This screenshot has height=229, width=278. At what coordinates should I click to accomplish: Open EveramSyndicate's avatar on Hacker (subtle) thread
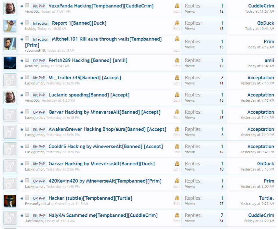(x=10, y=201)
